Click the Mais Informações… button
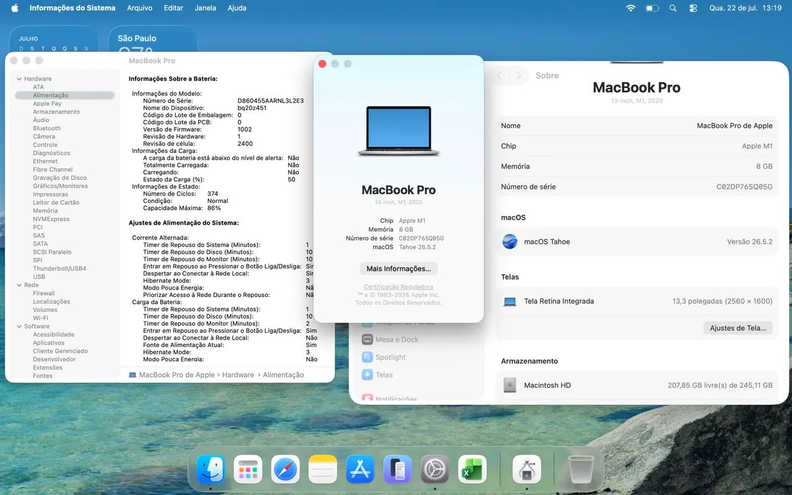 point(398,269)
